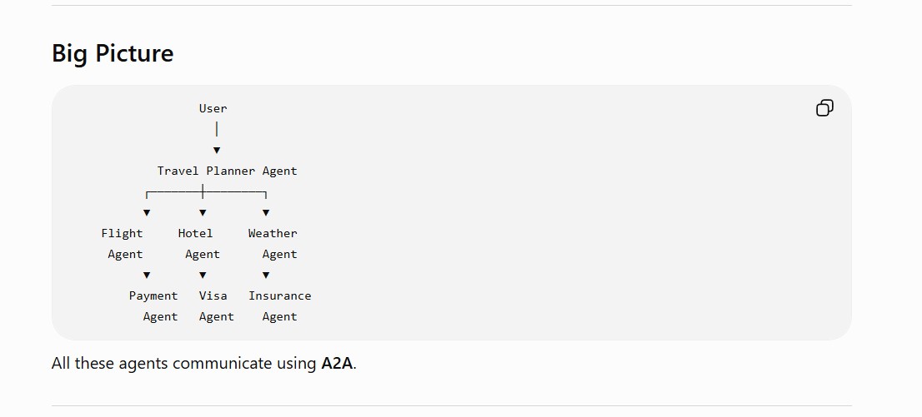Copy the code block contents
The width and height of the screenshot is (922, 417).
coord(824,108)
